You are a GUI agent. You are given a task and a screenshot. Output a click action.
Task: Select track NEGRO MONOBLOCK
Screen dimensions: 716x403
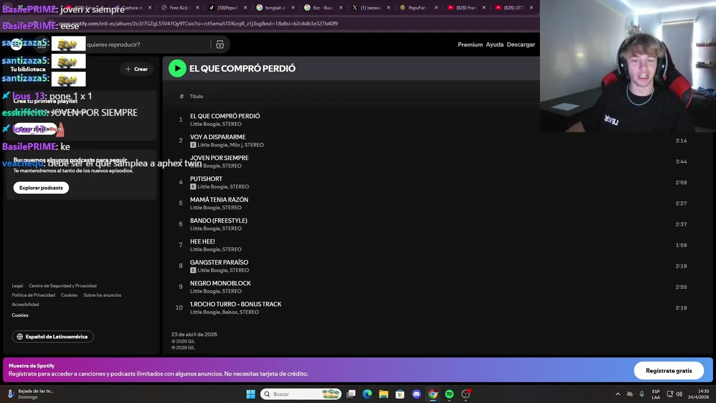220,283
